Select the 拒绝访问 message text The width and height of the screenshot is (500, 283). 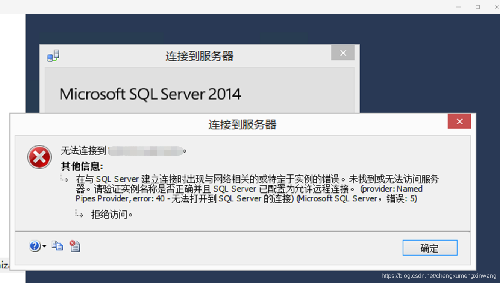coord(112,215)
